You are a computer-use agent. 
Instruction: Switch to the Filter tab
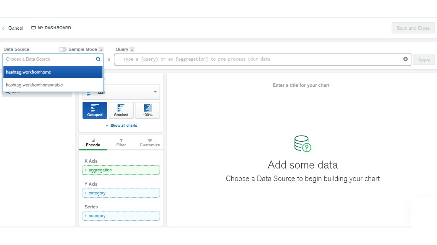[x=121, y=143]
